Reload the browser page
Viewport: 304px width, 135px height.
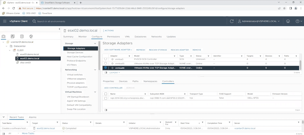14,8
